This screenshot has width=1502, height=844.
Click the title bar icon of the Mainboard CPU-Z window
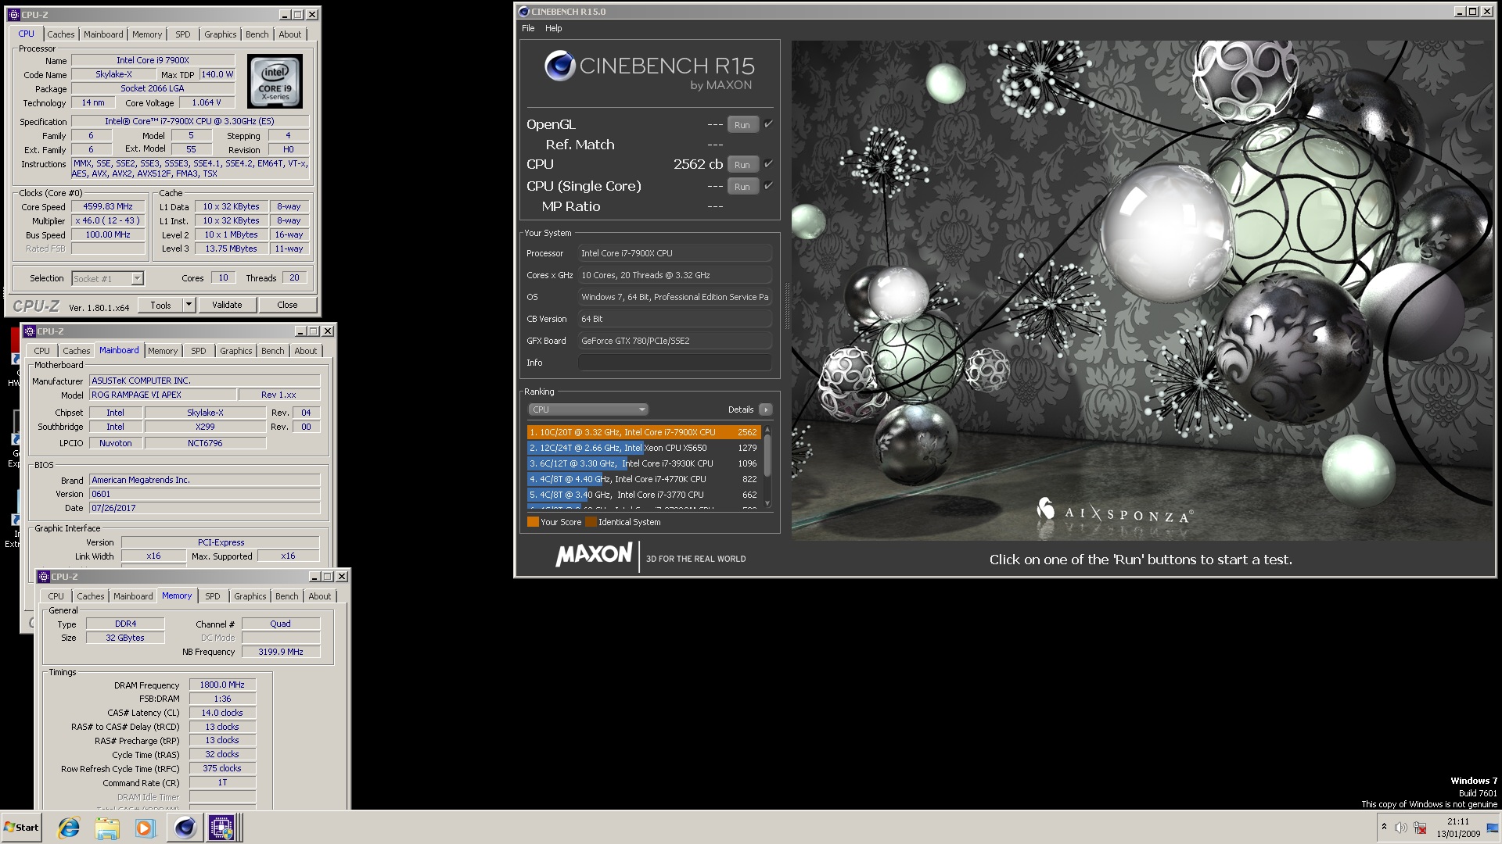(x=30, y=331)
